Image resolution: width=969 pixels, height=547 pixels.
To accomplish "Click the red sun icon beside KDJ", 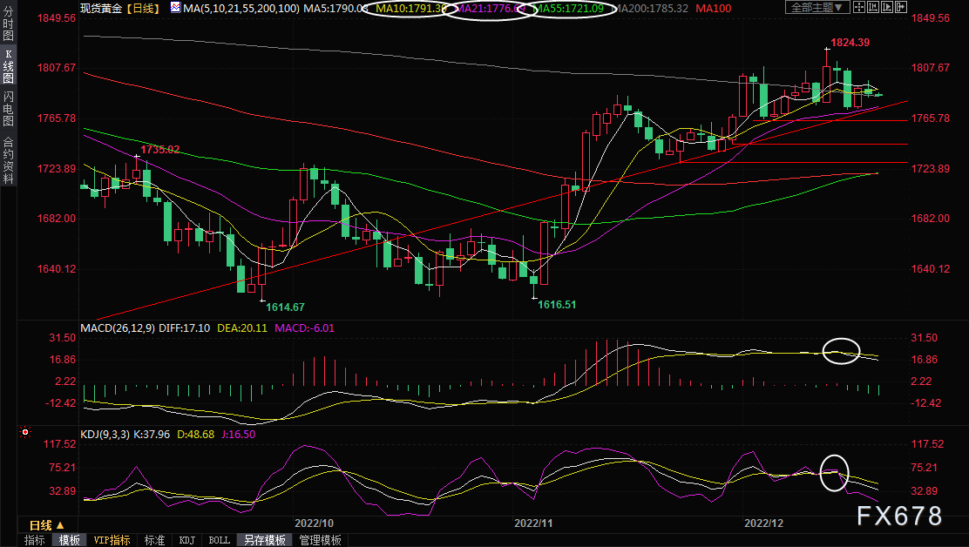I will click(x=25, y=432).
